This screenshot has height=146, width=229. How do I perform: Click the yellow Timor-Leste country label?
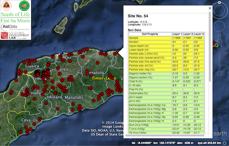click(x=104, y=78)
